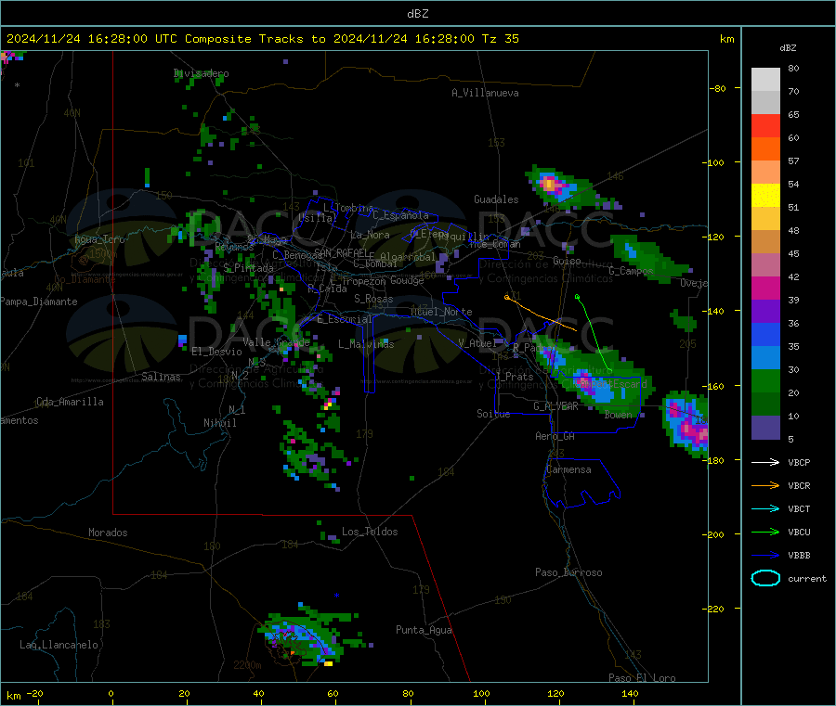Click the 'Salinas' map label

(x=161, y=377)
